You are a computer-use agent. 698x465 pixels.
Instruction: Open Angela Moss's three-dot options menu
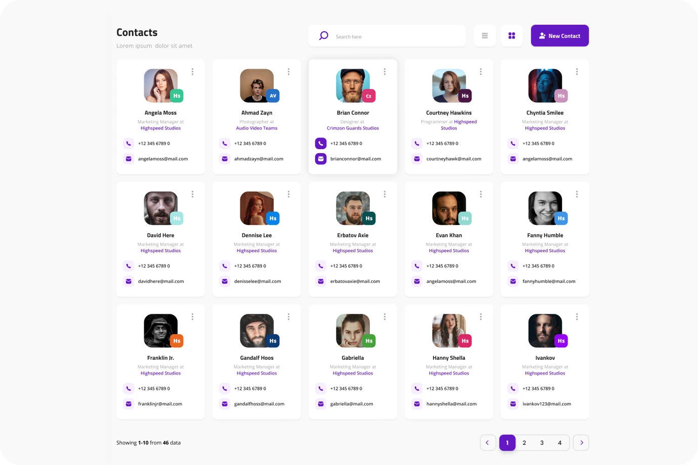click(192, 72)
